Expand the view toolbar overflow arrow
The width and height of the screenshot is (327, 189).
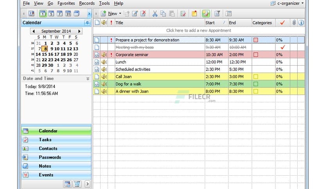coord(89,14)
